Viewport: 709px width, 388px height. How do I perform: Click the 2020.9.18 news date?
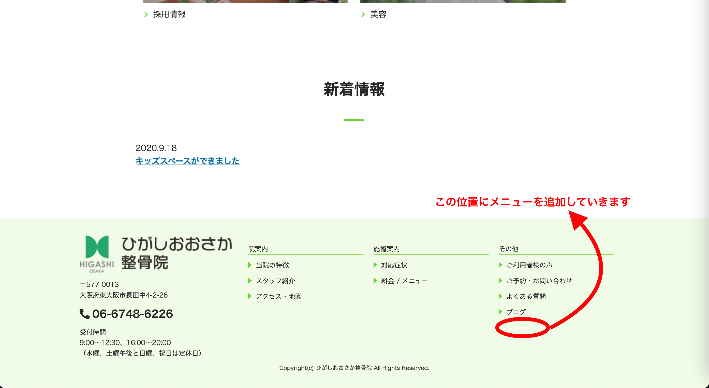[x=156, y=148]
